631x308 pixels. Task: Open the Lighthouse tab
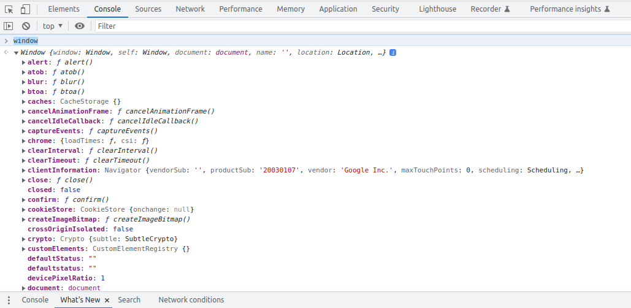[x=438, y=9]
